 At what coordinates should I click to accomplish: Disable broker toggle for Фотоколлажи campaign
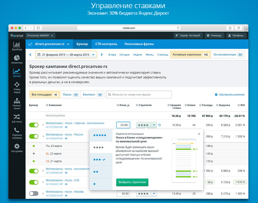coord(34,125)
